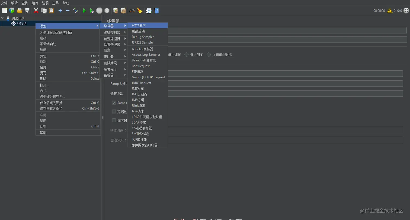Open the 运行 menu
This screenshot has width=410, height=220.
click(x=35, y=3)
